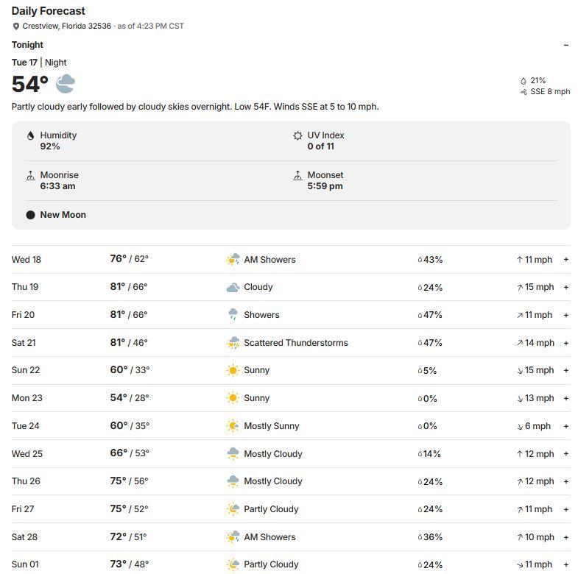Click the location pin icon beside Crestview
Screen dimensions: 578x574
coord(16,26)
